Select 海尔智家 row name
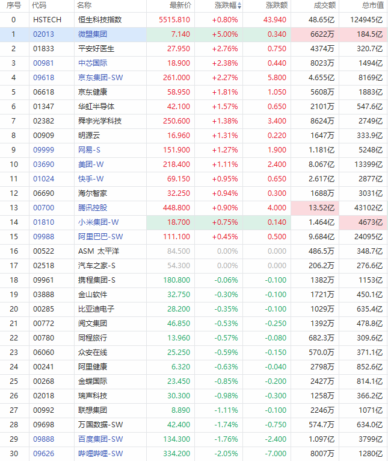The width and height of the screenshot is (388, 461). 93,193
